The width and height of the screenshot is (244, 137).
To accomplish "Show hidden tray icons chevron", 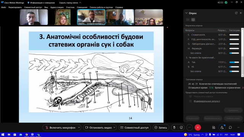I will click(x=202, y=135).
